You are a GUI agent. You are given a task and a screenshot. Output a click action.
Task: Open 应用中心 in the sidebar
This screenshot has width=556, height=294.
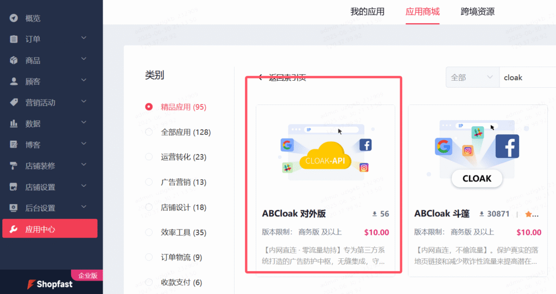click(49, 229)
